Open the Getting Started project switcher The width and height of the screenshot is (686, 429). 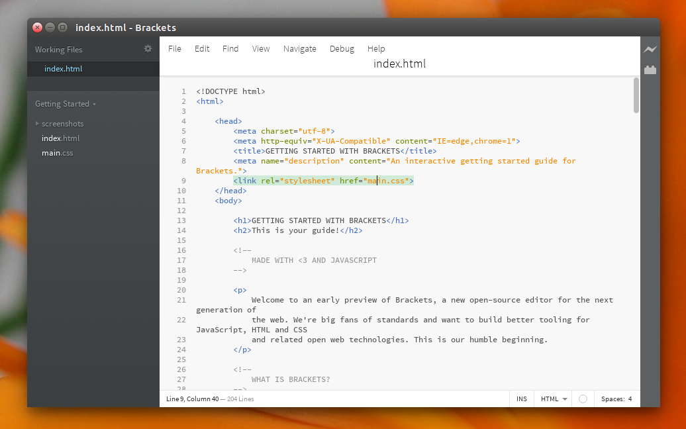tap(64, 104)
